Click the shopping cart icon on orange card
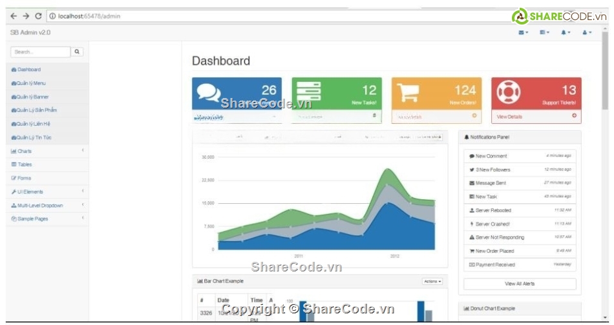Image resolution: width=614 pixels, height=325 pixels. coord(408,93)
